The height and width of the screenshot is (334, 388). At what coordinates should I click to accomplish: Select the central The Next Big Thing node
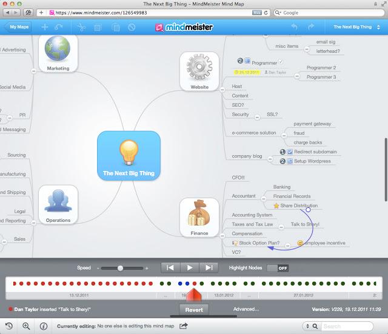point(129,156)
